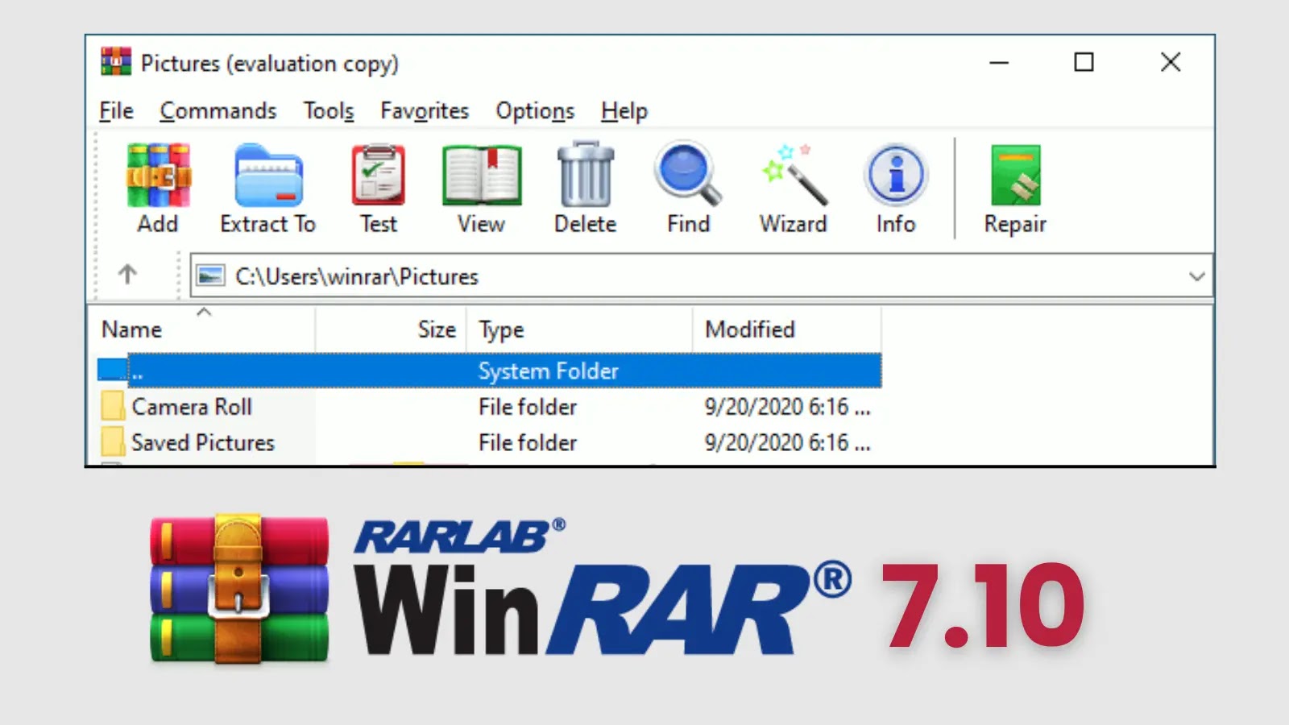Open the Favorites menu

425,111
